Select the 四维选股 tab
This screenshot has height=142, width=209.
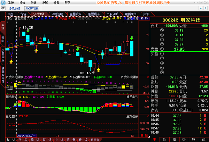[x=57, y=14]
